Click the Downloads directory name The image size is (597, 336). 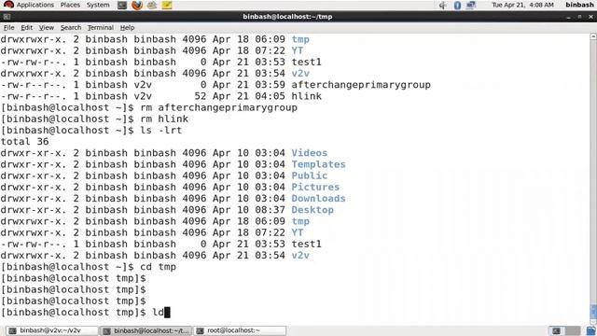(x=318, y=199)
